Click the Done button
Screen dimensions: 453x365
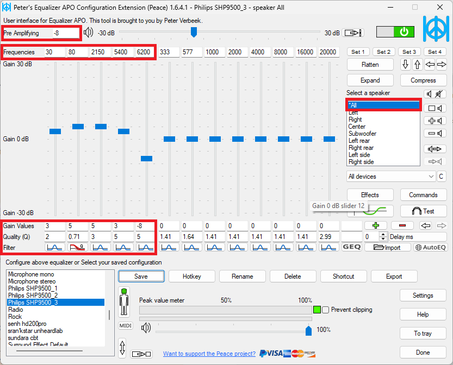tap(423, 353)
